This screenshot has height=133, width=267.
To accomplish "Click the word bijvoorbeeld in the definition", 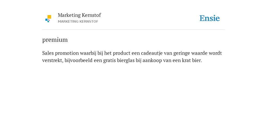I will (x=78, y=60).
